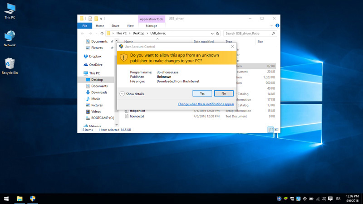Click the UAC shield taskbar icon
This screenshot has height=204, width=363.
coord(33,199)
